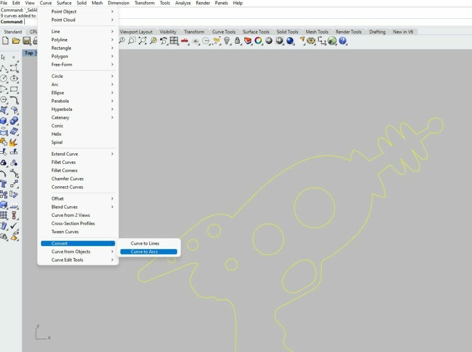Screen dimensions: 472x352
Task: Click the Save floppy disk icon
Action: tap(26, 41)
